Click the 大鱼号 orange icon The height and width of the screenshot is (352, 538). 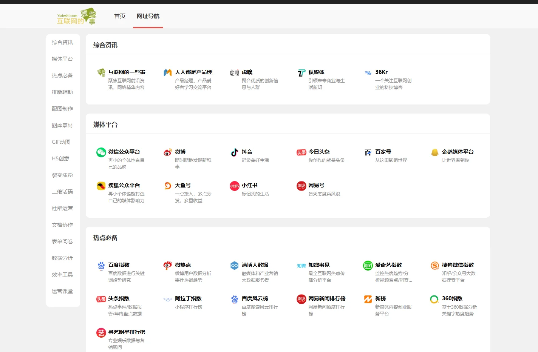tap(168, 186)
